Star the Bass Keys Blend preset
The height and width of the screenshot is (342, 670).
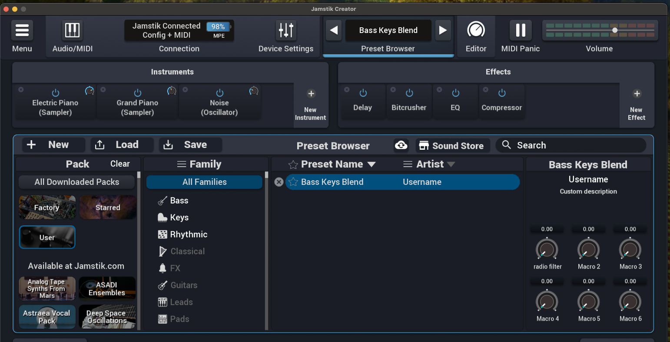click(x=293, y=182)
